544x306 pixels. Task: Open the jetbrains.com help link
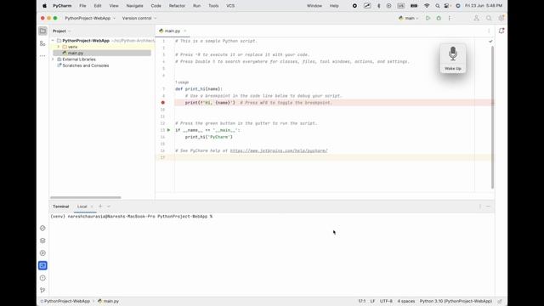pyautogui.click(x=279, y=150)
